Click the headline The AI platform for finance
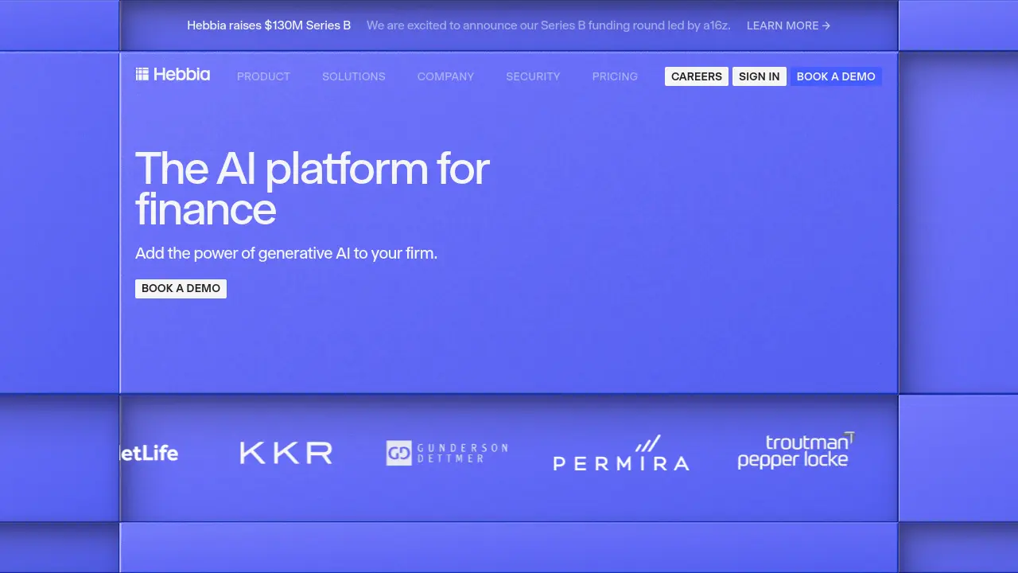This screenshot has height=573, width=1018. [x=313, y=189]
